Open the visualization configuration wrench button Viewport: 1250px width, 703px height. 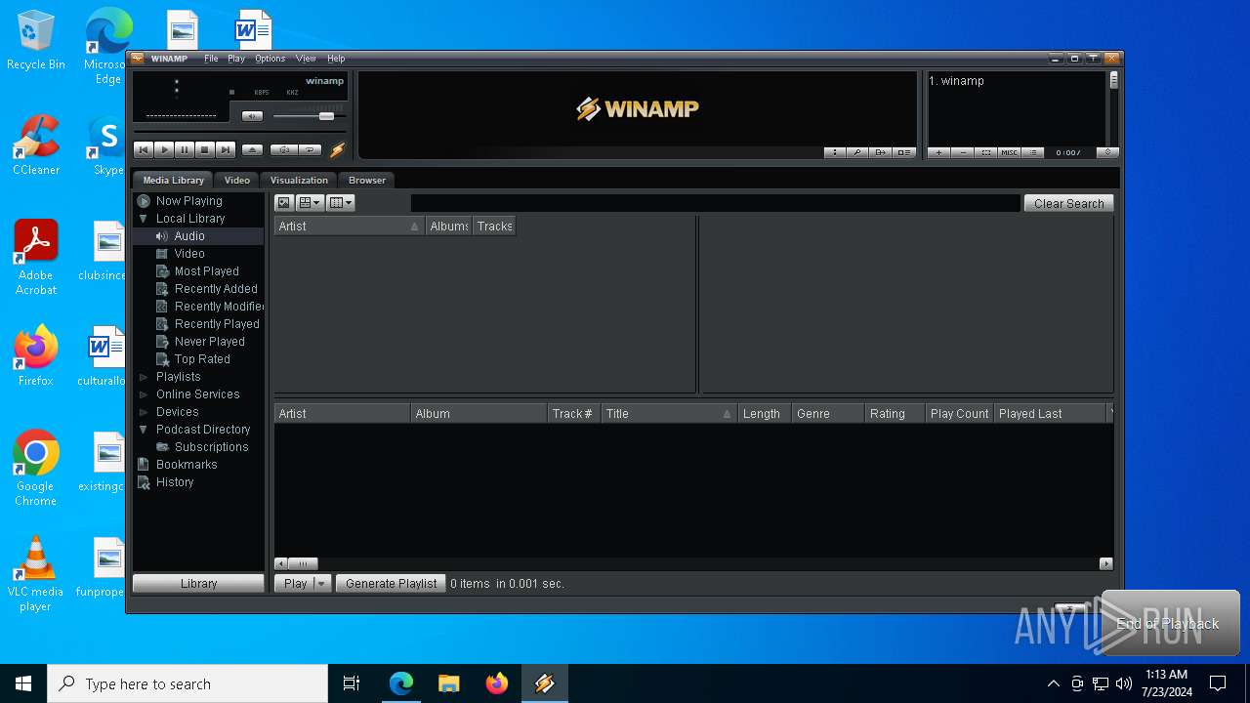[857, 152]
